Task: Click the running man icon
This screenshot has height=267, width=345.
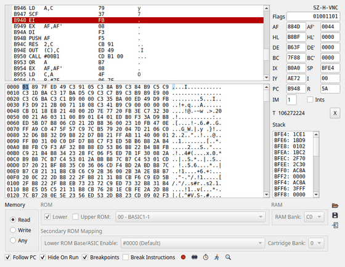Action: pyautogui.click(x=217, y=257)
